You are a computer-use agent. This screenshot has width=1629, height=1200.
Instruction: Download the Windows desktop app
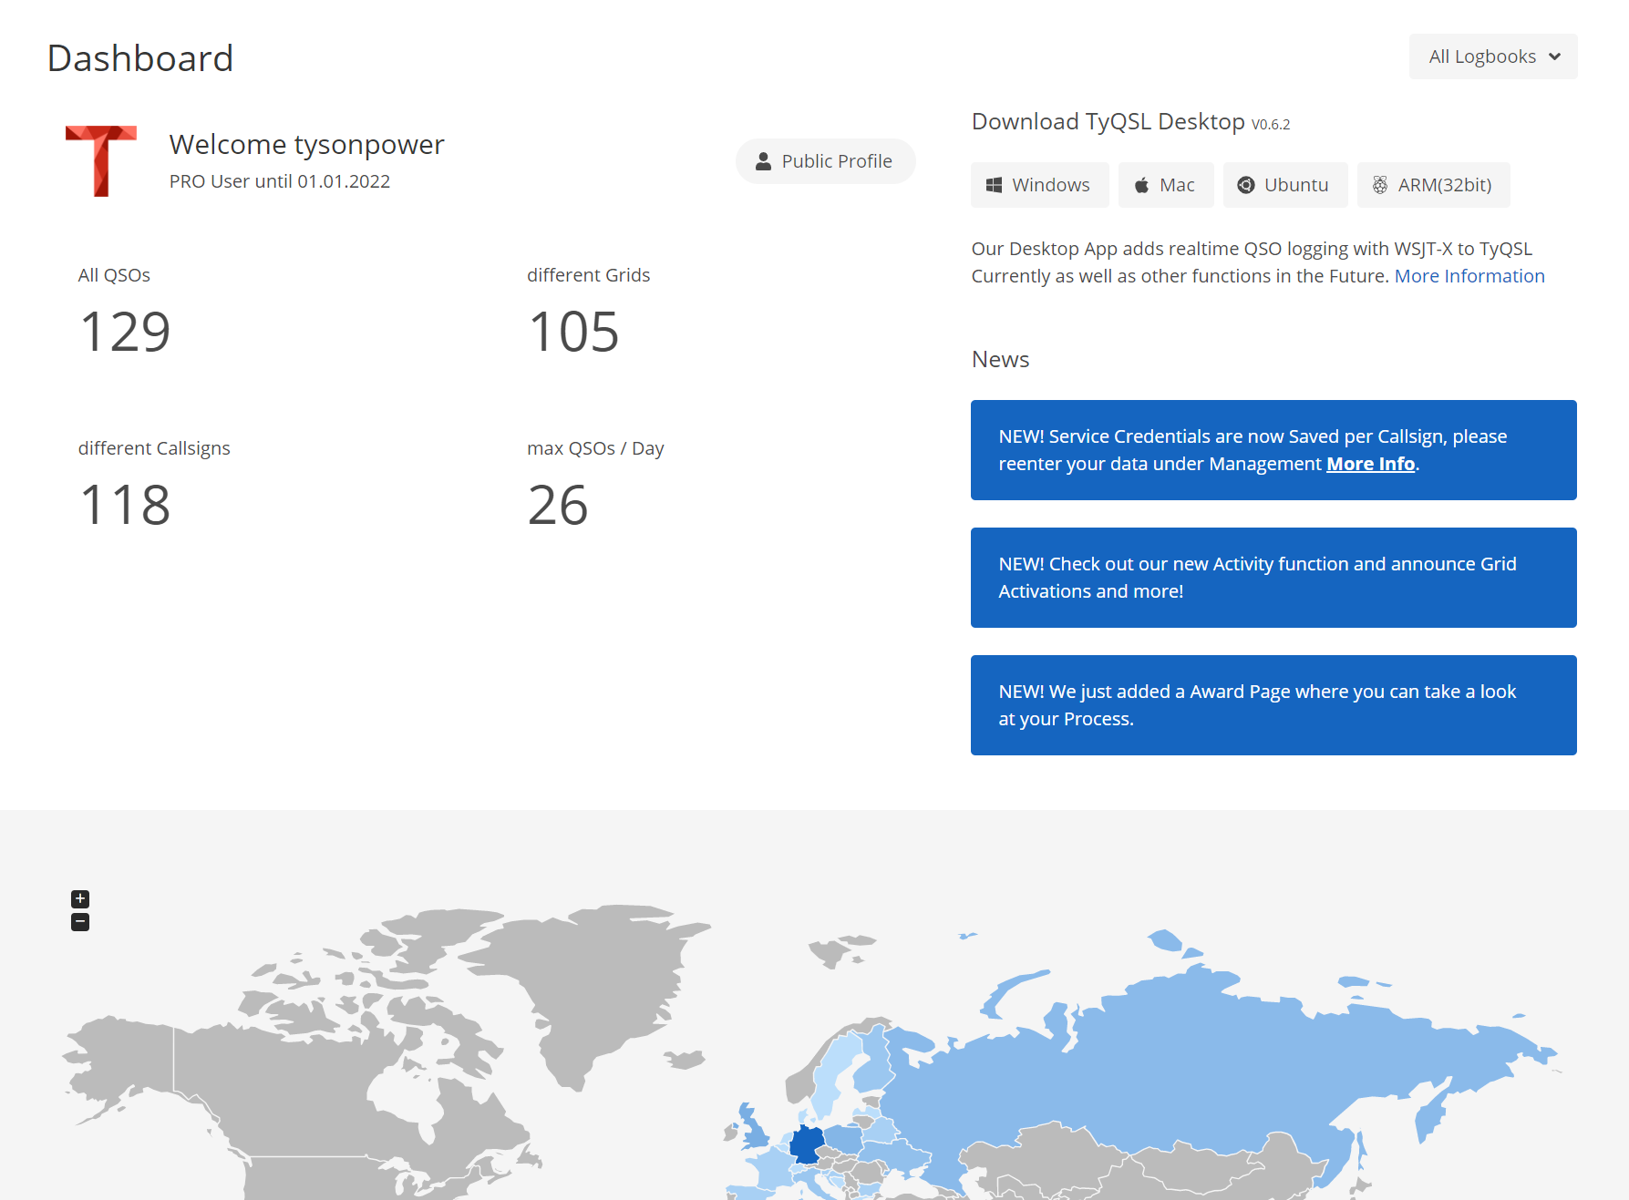click(1039, 185)
